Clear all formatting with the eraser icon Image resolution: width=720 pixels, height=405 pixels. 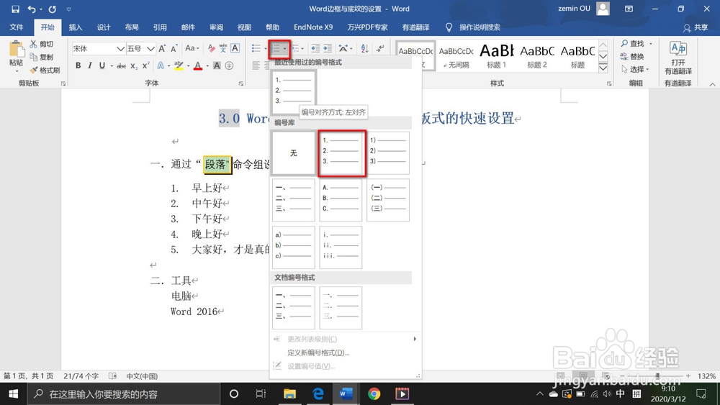(x=211, y=48)
